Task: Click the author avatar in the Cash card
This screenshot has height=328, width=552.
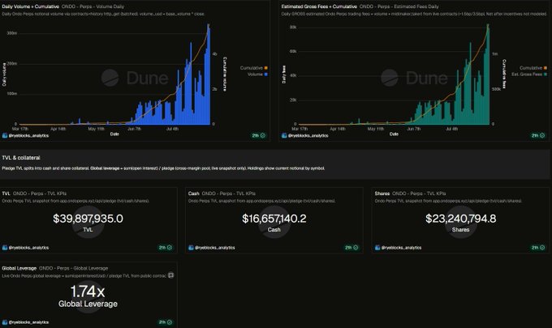Action: 191,248
